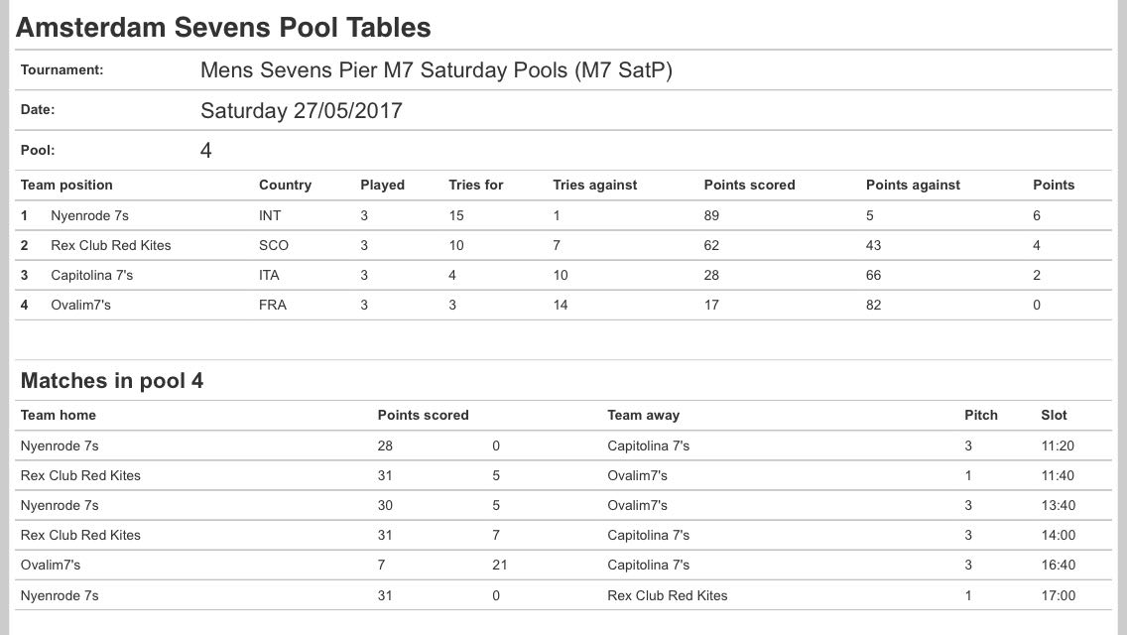Click the Team away column header

[x=644, y=415]
